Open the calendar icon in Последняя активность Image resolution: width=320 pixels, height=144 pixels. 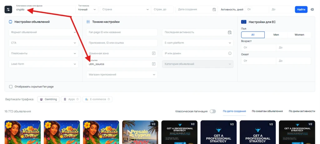click(230, 32)
